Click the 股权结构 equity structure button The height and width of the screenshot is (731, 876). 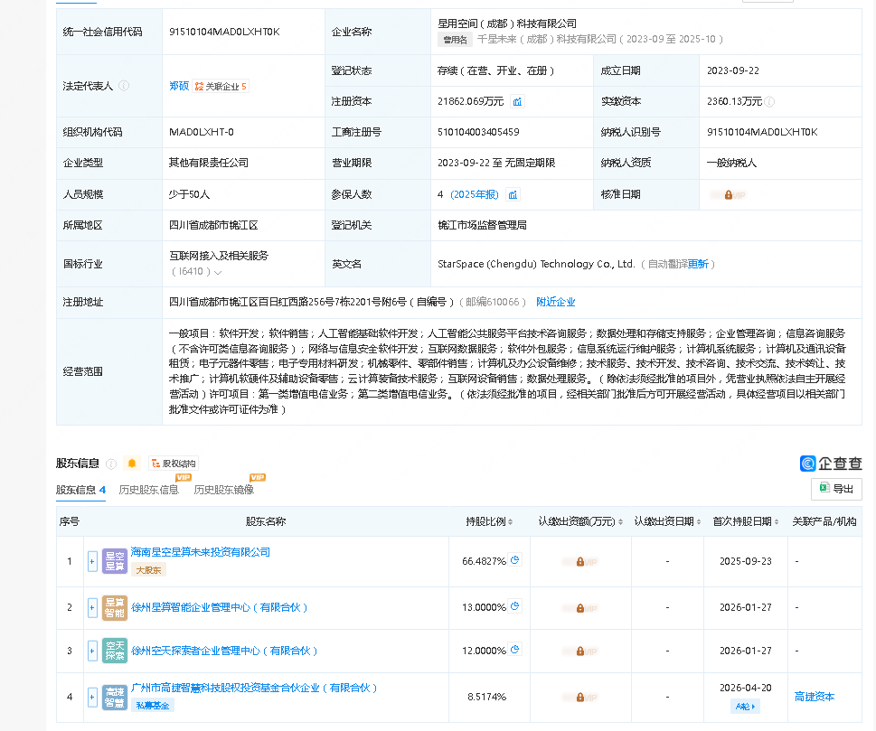pyautogui.click(x=173, y=464)
